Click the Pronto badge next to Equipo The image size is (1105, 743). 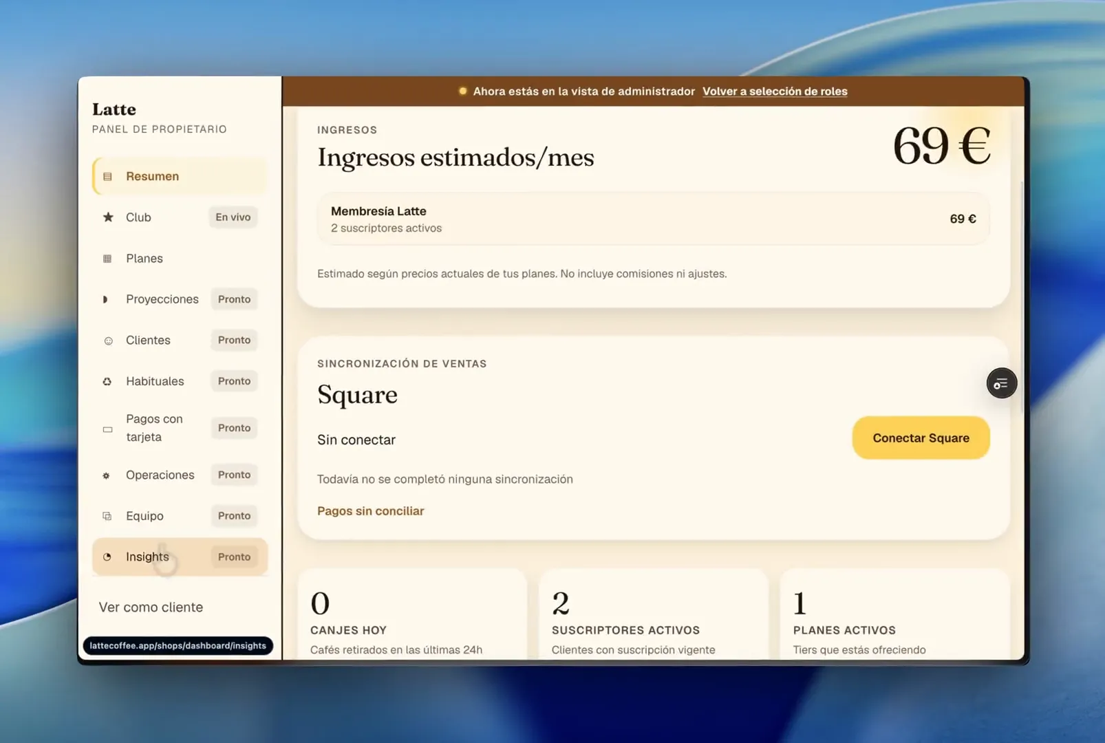[x=234, y=516]
